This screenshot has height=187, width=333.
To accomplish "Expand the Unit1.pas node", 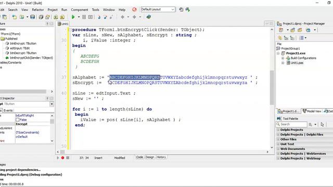I will coord(283,63).
